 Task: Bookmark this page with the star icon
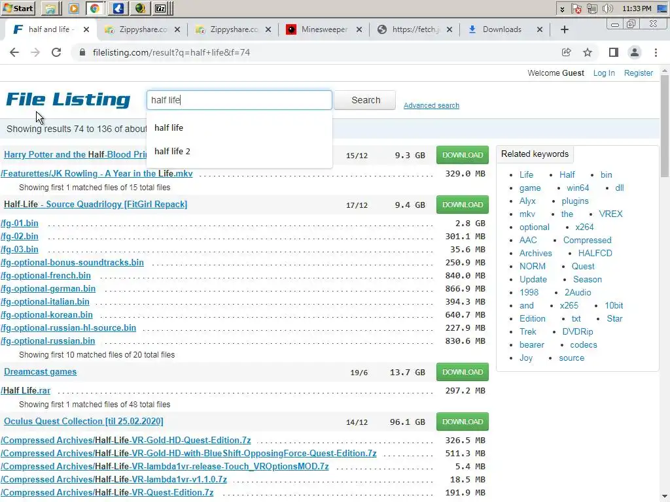point(588,52)
